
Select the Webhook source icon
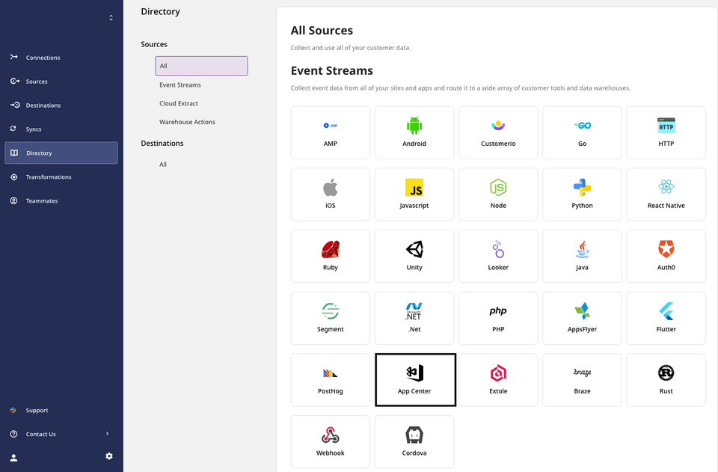click(330, 435)
